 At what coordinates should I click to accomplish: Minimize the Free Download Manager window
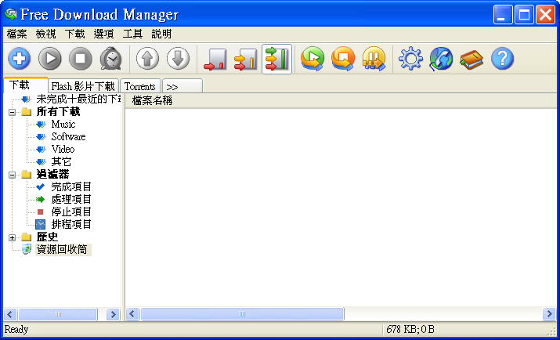click(x=503, y=15)
